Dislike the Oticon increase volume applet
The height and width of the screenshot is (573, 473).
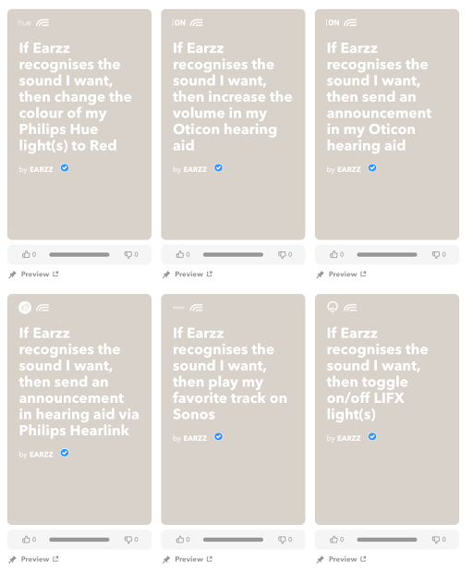pyautogui.click(x=282, y=254)
